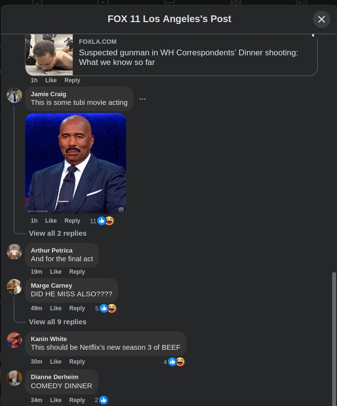The height and width of the screenshot is (406, 337).
Task: Reply to Kanin White's BEEF comment
Action: [x=77, y=361]
